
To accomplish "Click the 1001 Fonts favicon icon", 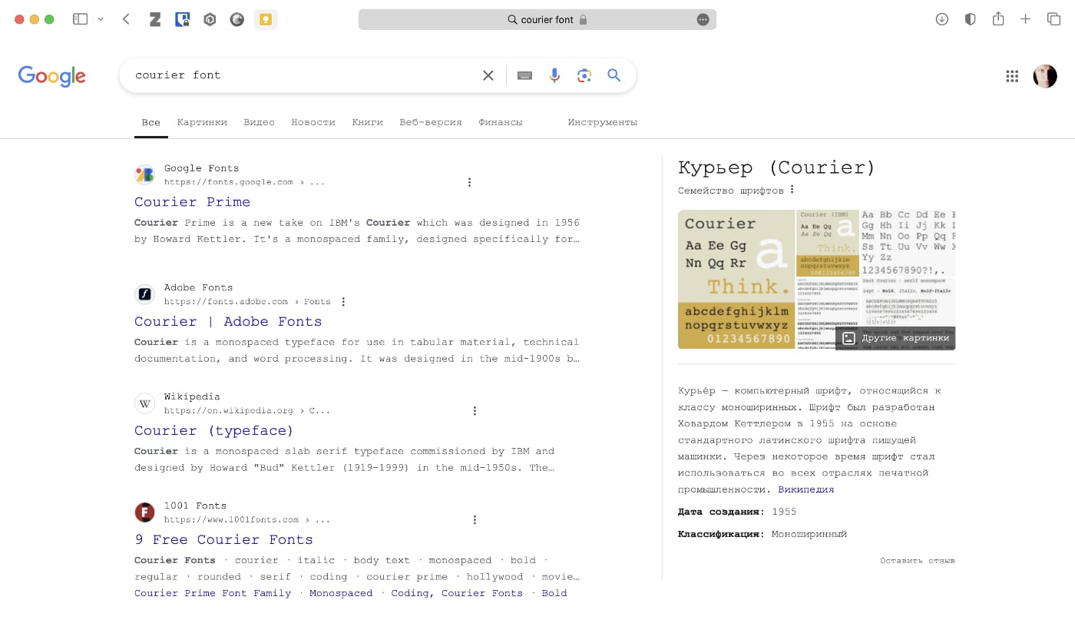I will (144, 512).
